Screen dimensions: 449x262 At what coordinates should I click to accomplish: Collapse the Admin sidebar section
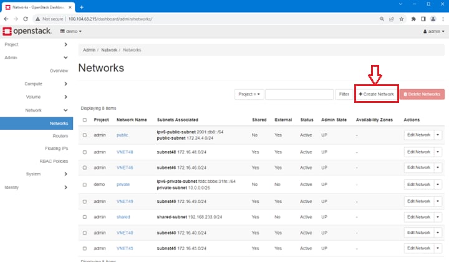coord(36,57)
